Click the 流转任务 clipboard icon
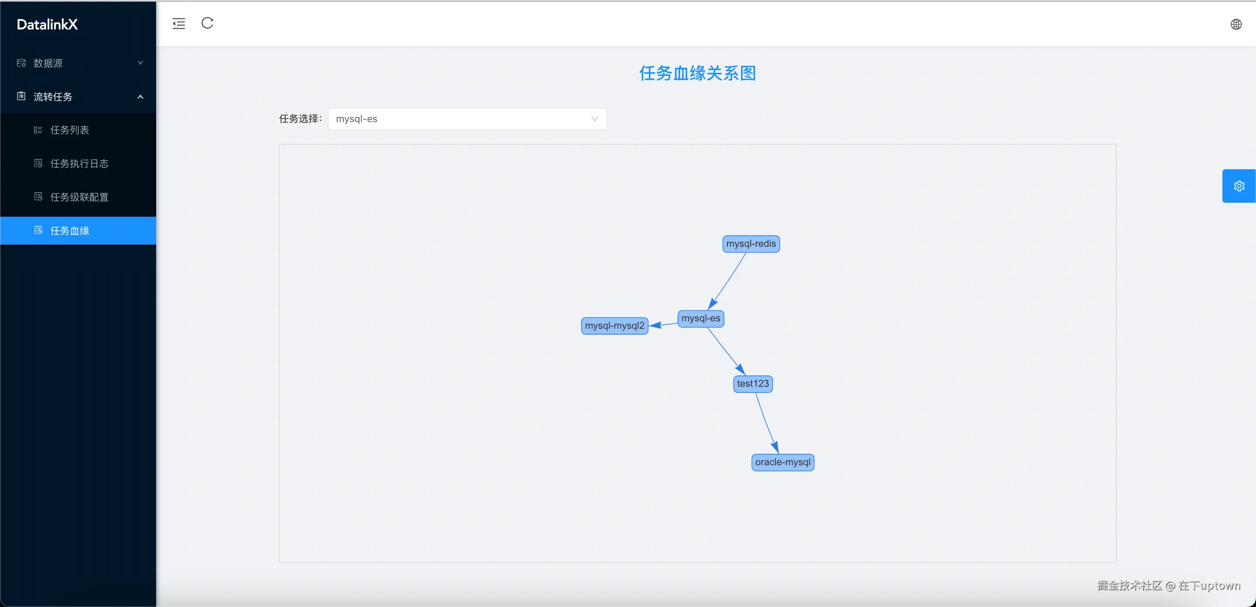The image size is (1256, 607). click(21, 96)
